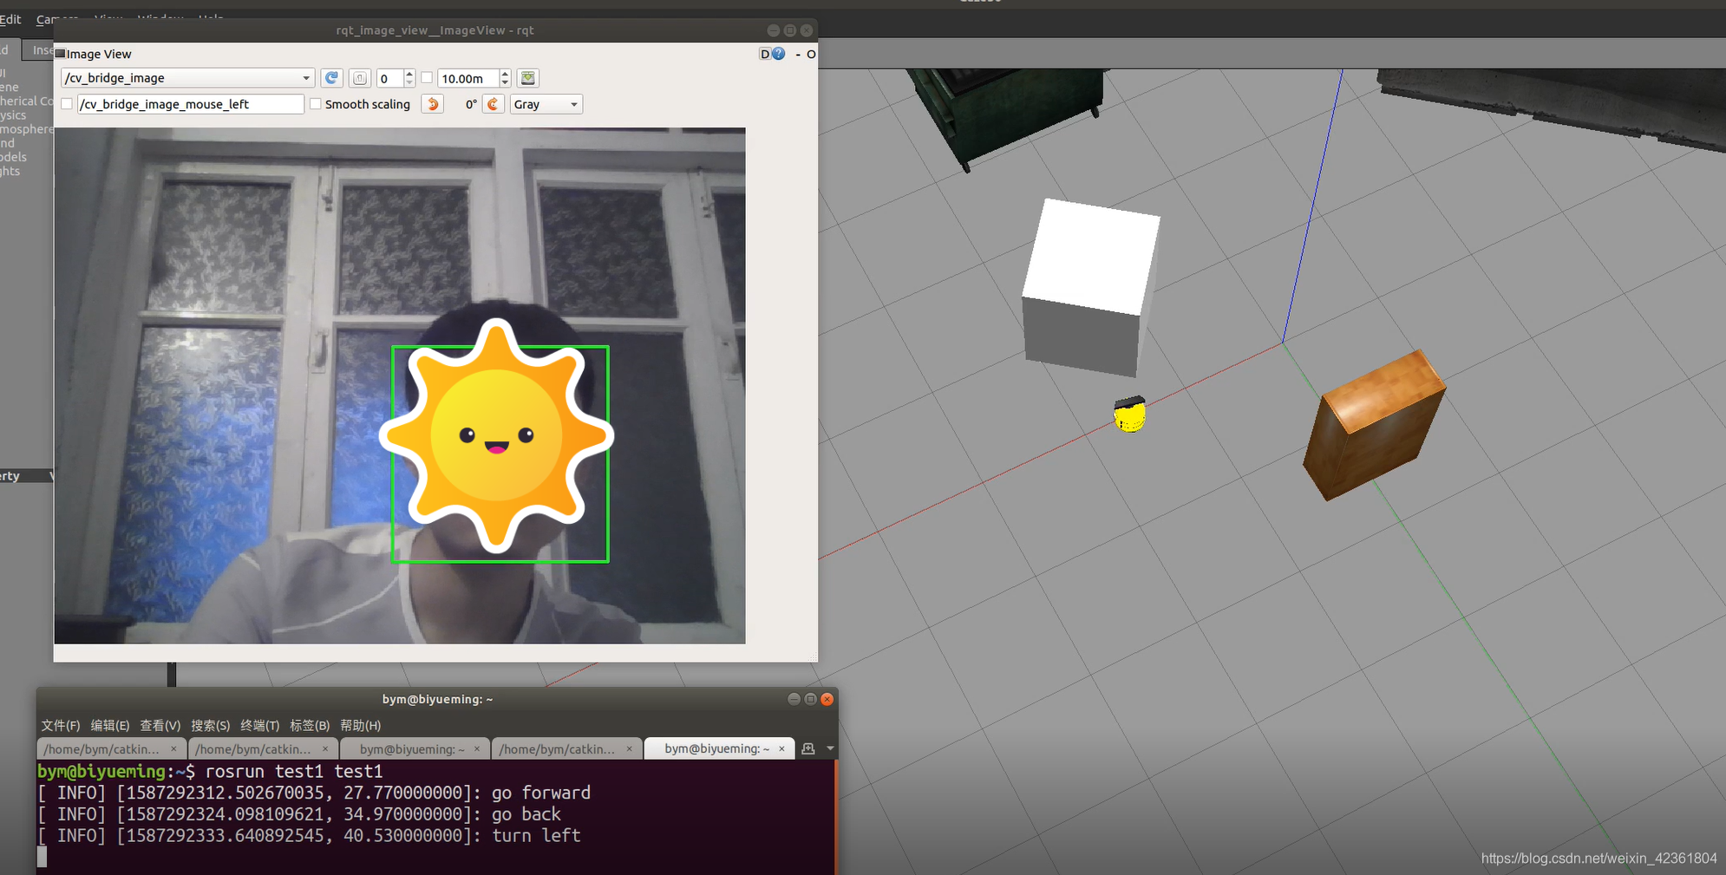This screenshot has height=875, width=1726.
Task: Close the Image View plugin with O button
Action: click(811, 54)
